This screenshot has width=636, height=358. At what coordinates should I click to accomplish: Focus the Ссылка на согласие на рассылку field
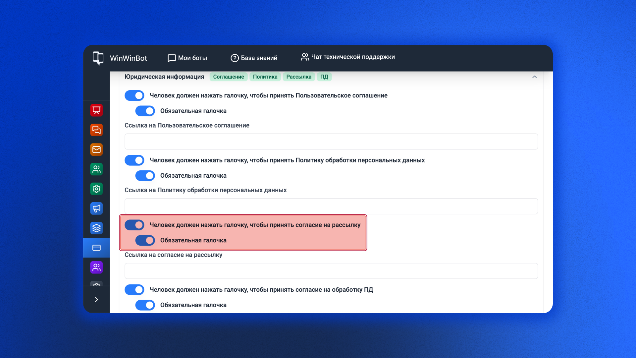pyautogui.click(x=331, y=271)
